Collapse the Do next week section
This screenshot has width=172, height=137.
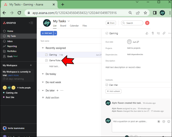point(43,82)
